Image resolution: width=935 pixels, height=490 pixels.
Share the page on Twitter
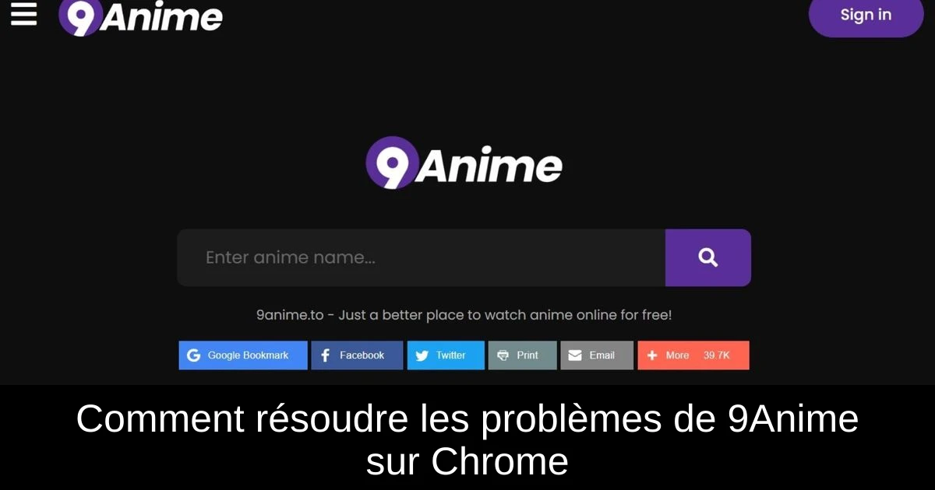click(446, 355)
